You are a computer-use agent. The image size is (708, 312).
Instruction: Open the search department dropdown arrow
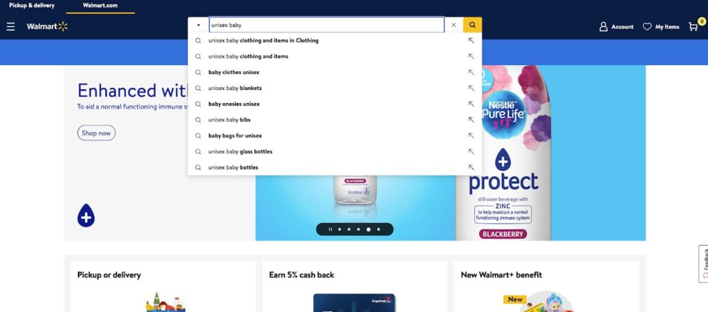click(x=198, y=26)
